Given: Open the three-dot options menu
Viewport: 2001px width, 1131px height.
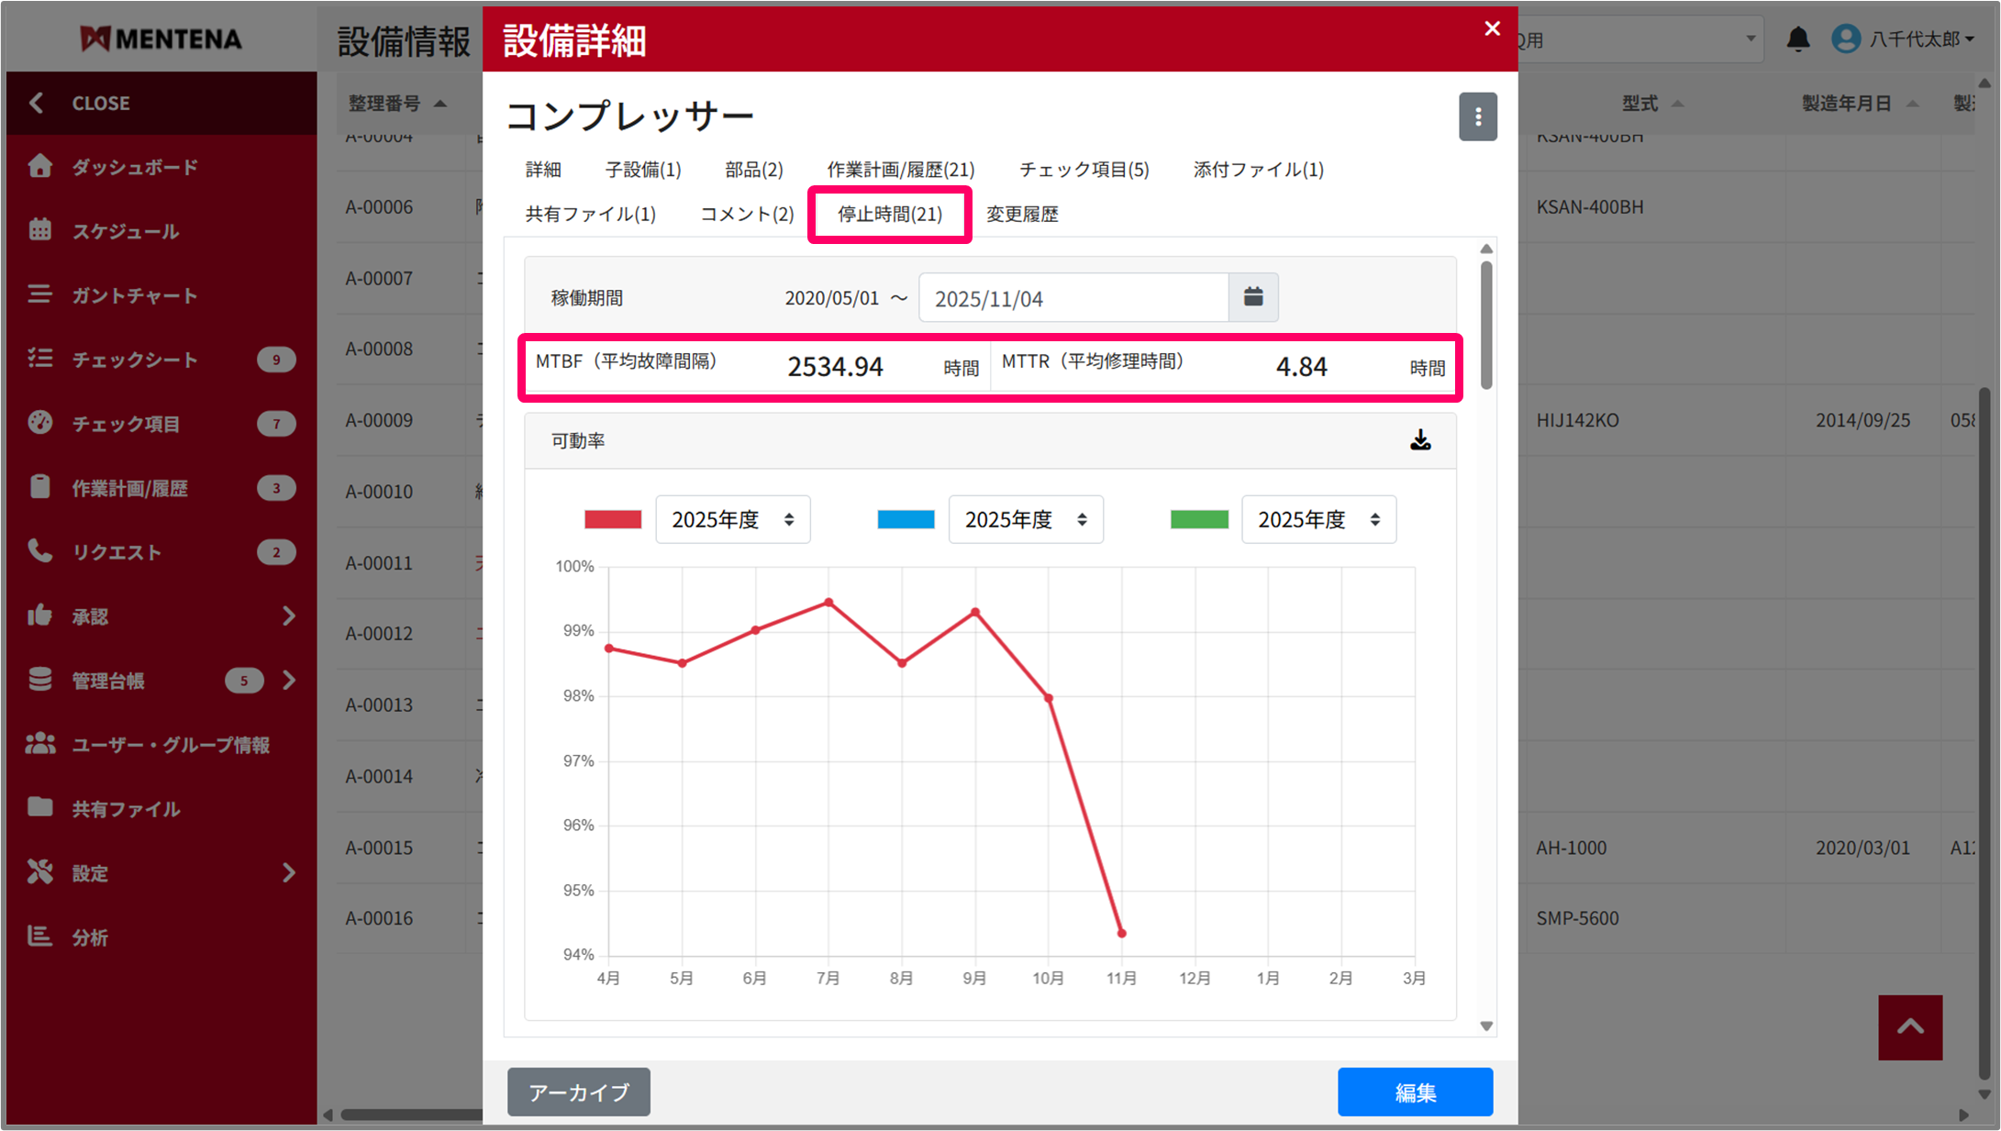Looking at the screenshot, I should click(x=1477, y=116).
